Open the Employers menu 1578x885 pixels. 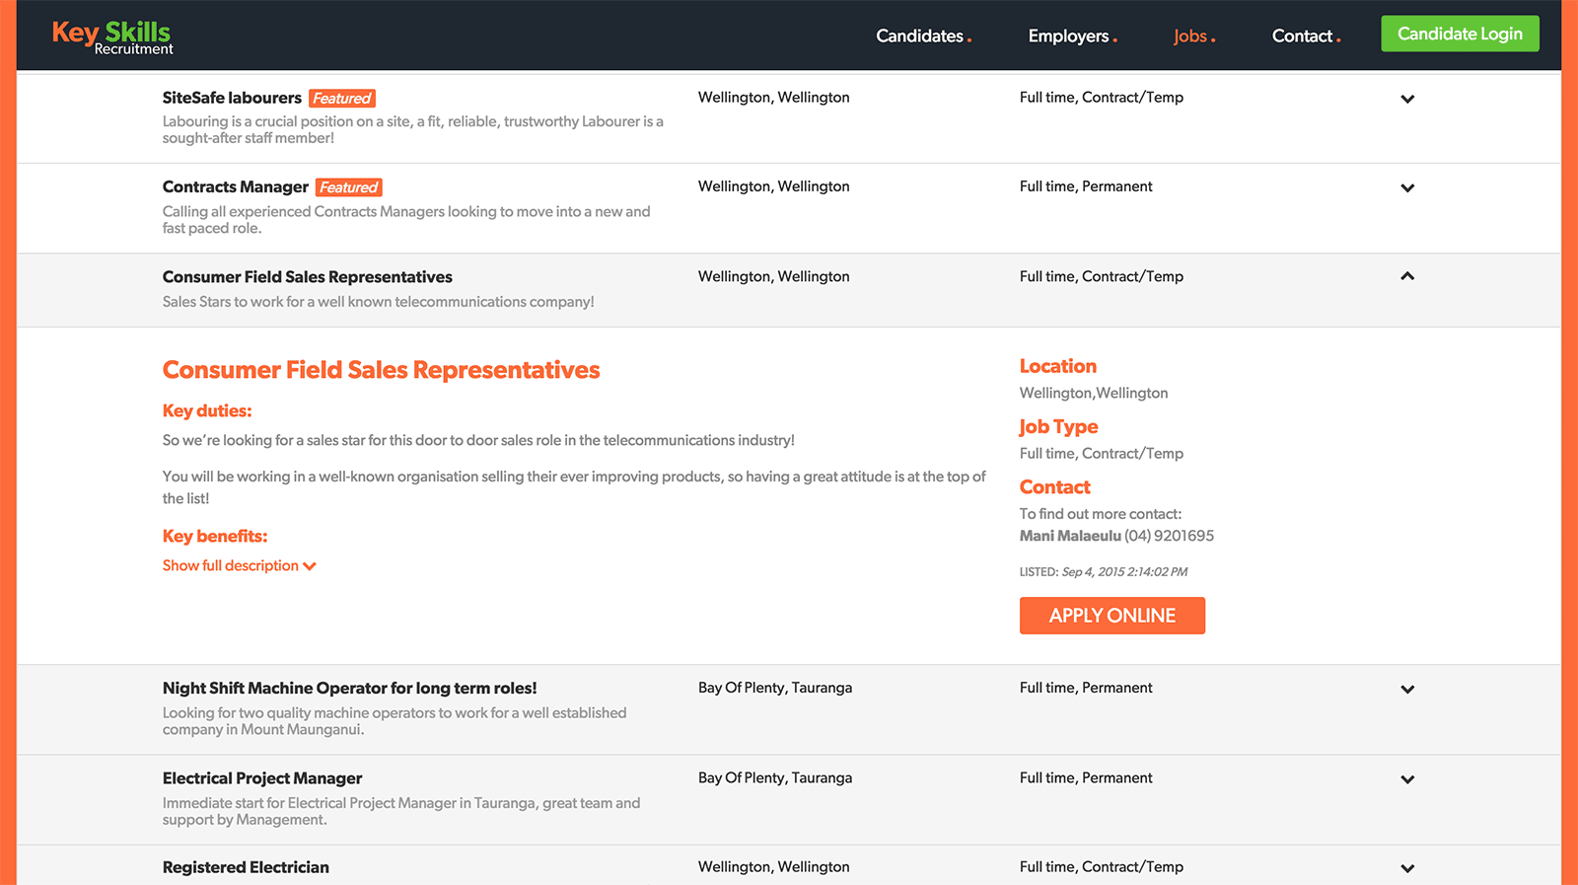[x=1072, y=36]
